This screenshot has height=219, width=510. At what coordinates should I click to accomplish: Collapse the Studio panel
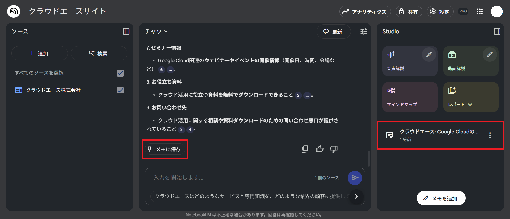coord(497,32)
